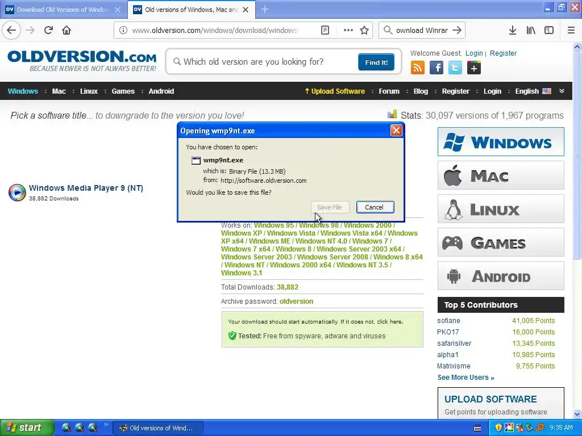This screenshot has width=582, height=436.
Task: Click the Cancel button in download dialog
Action: point(375,207)
